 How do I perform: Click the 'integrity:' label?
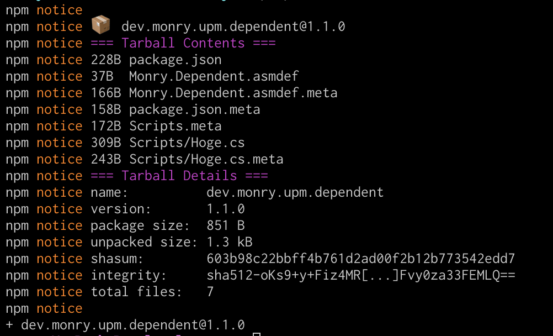[129, 276]
